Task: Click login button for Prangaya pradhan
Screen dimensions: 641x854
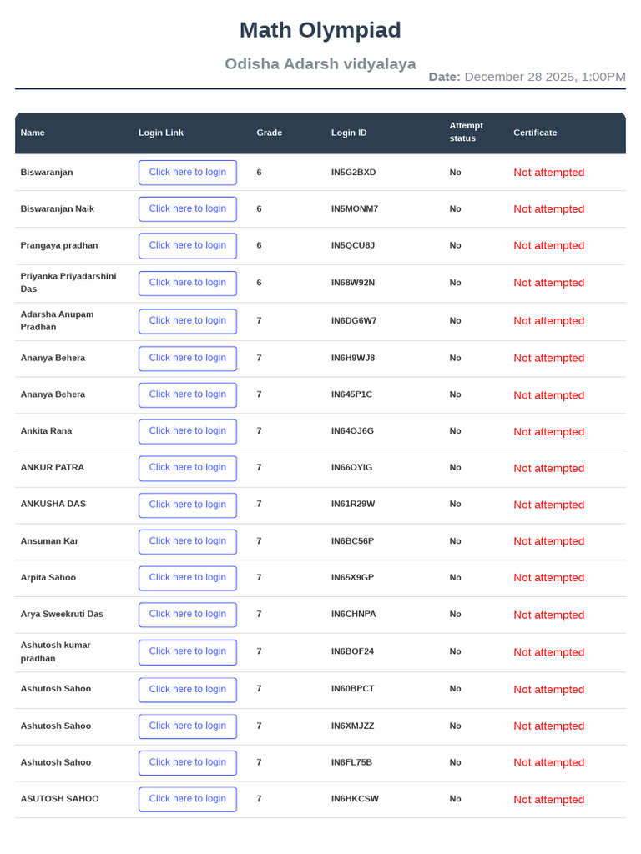Action: 188,246
